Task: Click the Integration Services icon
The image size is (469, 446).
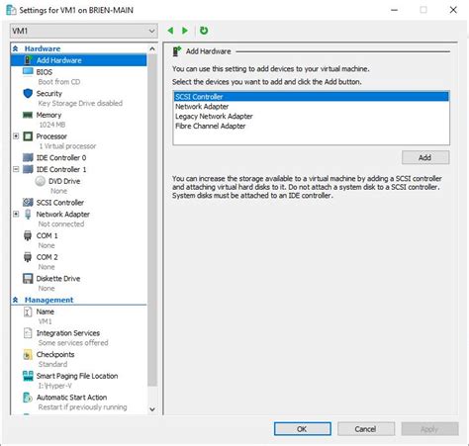Action: pos(28,333)
